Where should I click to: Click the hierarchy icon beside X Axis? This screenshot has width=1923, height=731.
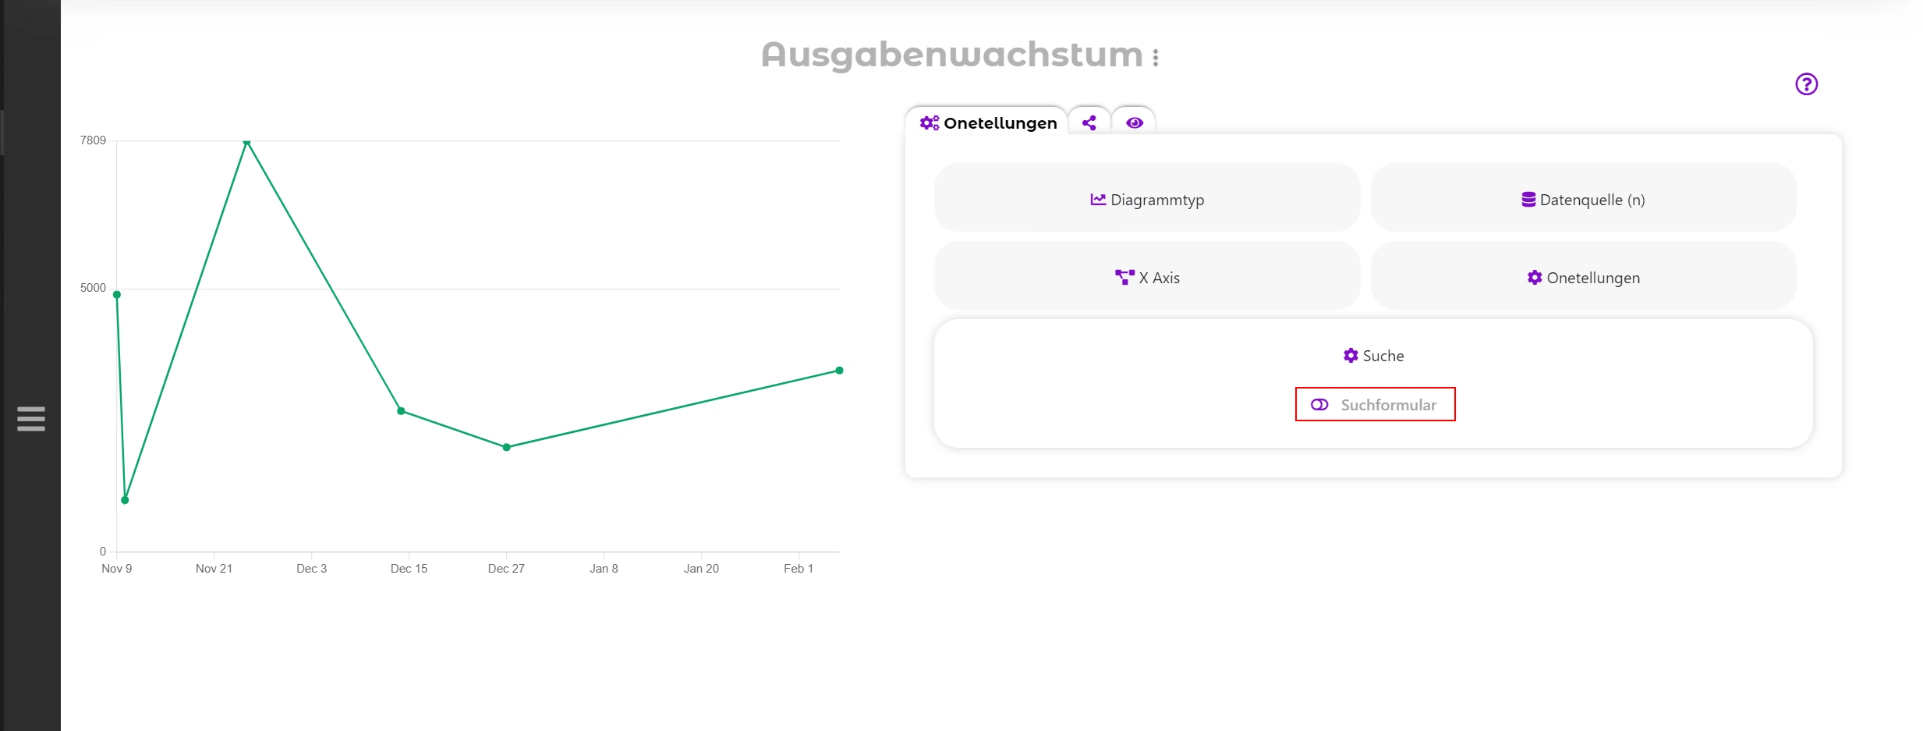tap(1124, 278)
